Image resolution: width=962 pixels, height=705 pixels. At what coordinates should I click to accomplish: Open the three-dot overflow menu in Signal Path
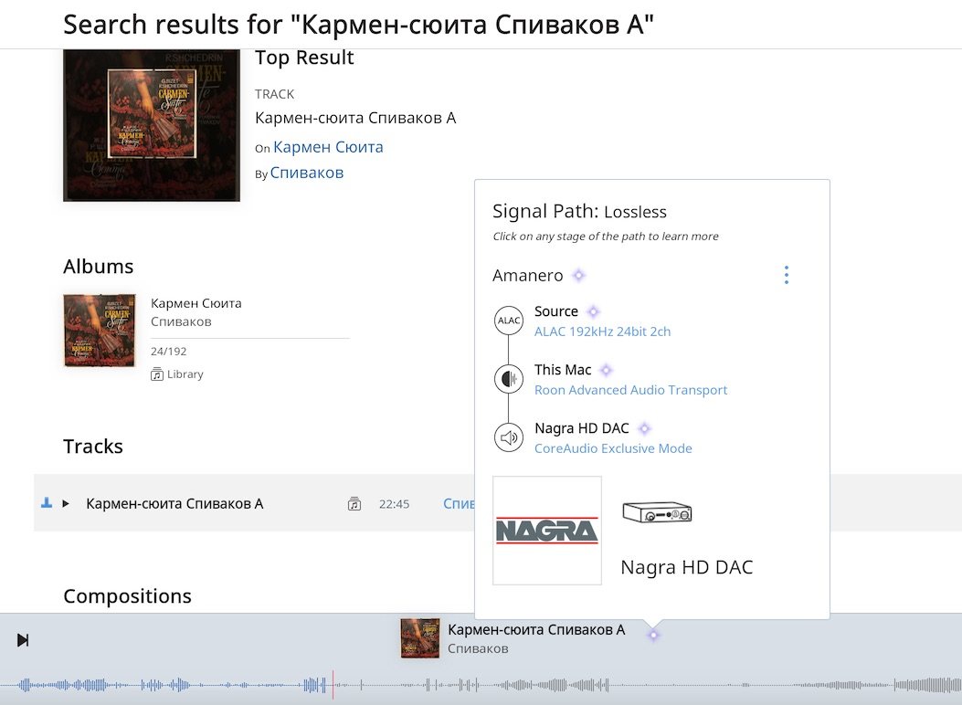[x=786, y=274]
